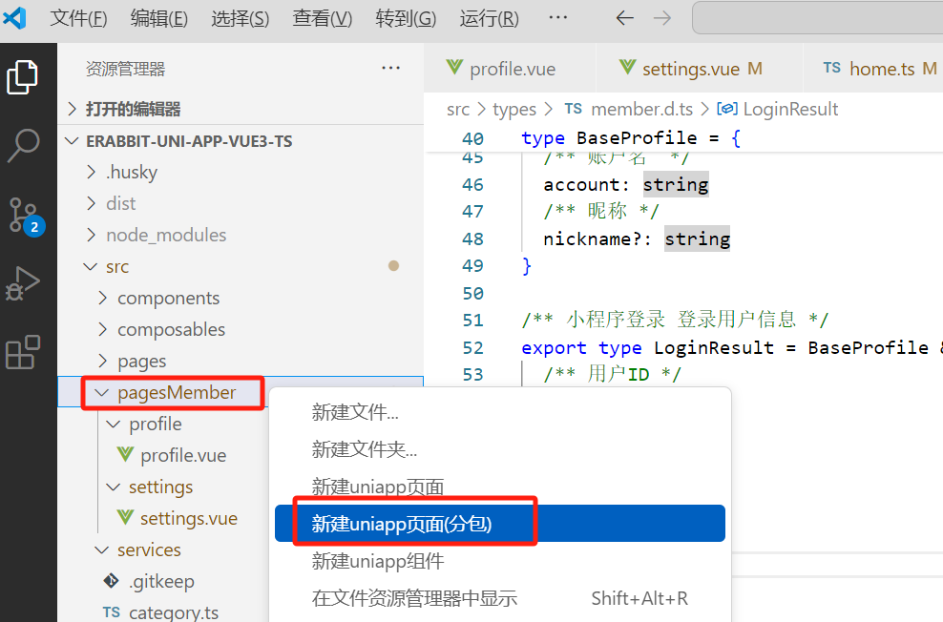
Task: Click the LoginResult symbol icon in breadcrumb
Action: click(x=727, y=109)
